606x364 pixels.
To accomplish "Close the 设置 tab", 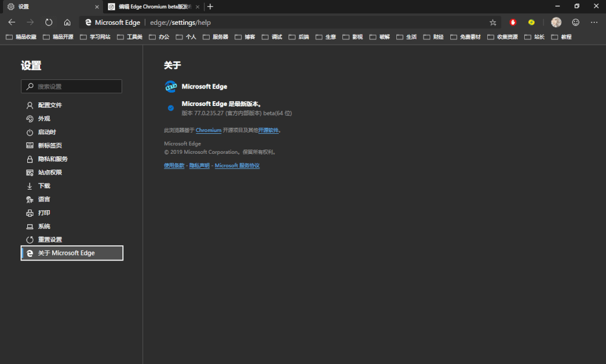I will [97, 7].
